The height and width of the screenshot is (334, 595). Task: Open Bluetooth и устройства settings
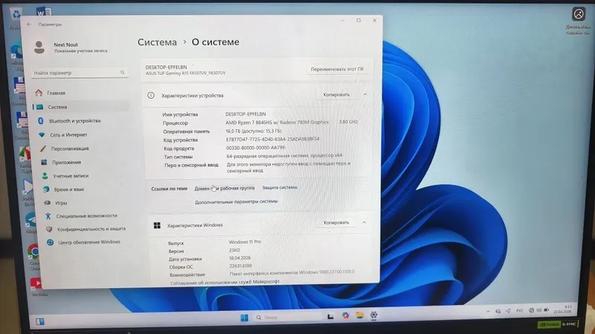pyautogui.click(x=75, y=121)
